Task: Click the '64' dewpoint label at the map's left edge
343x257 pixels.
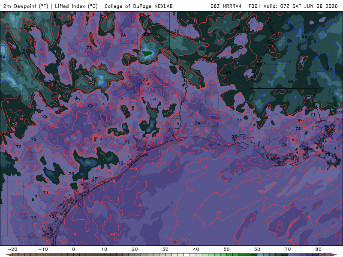Action: coord(3,57)
